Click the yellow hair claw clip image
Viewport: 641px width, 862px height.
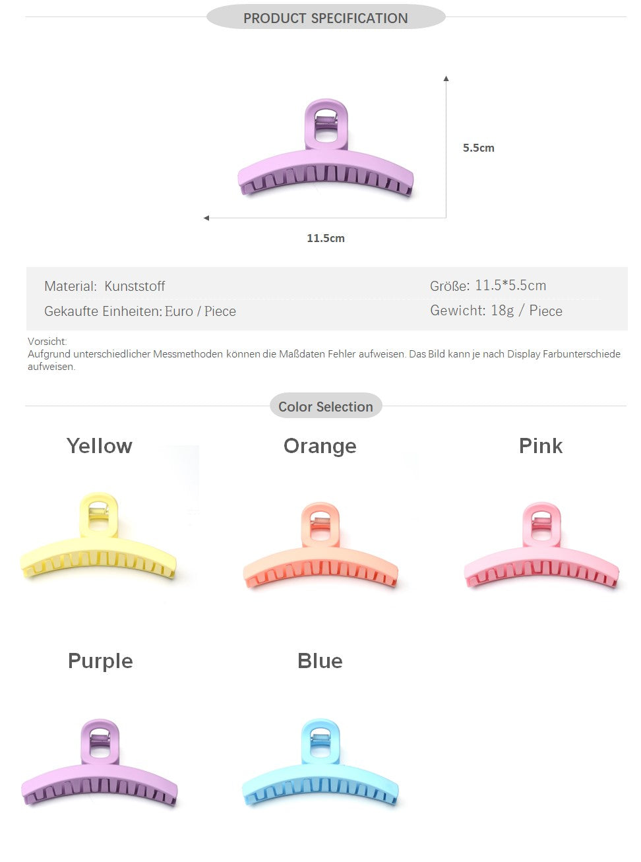click(x=99, y=541)
